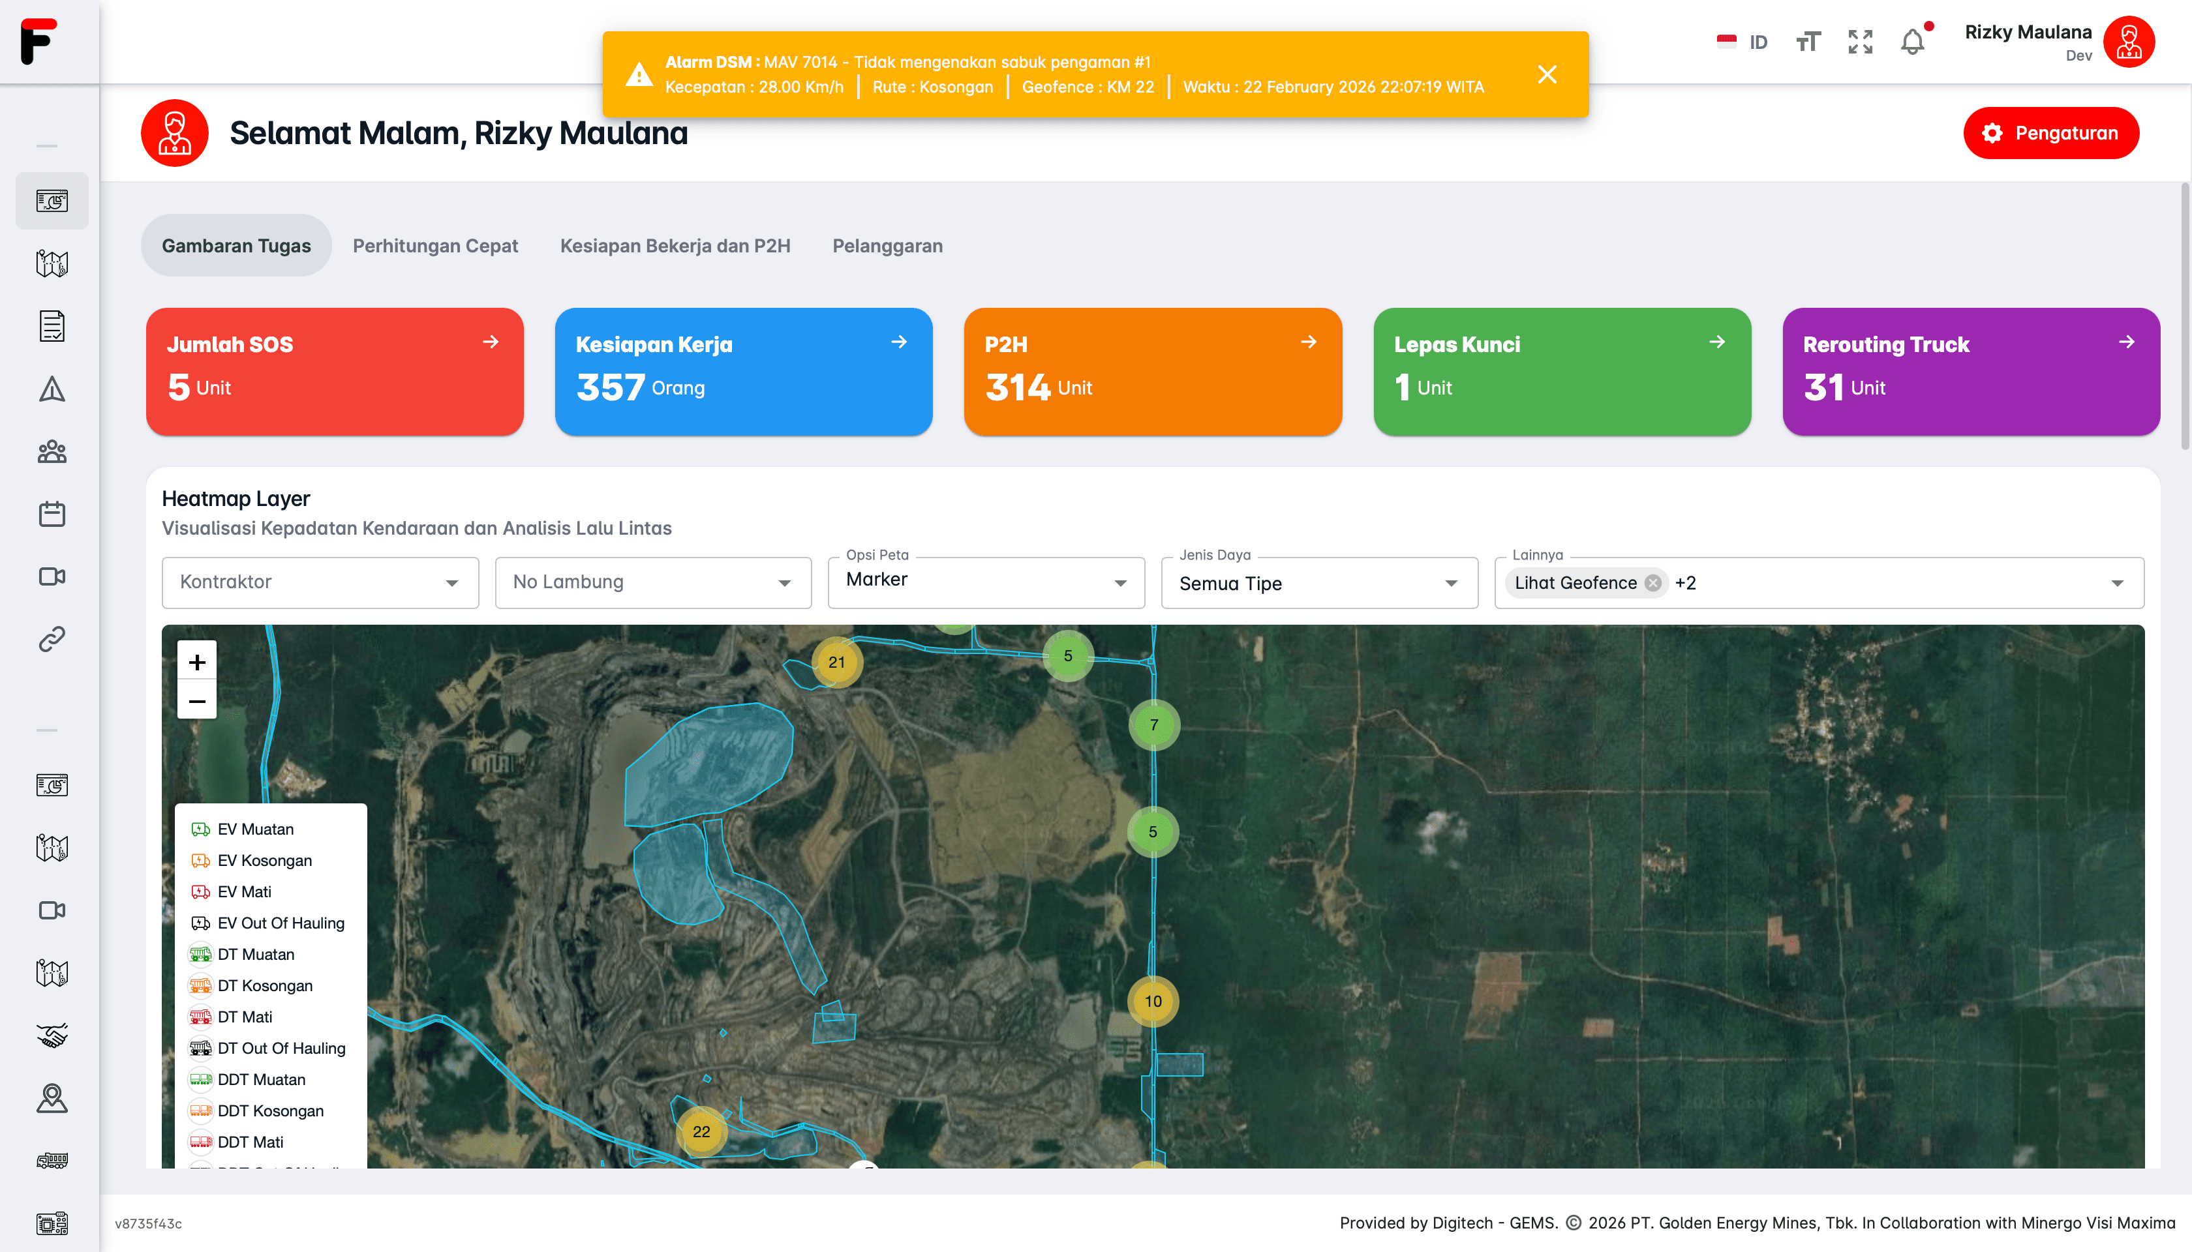Open Jenis Daya Semua Tipe dropdown
The width and height of the screenshot is (2192, 1252).
(x=1319, y=583)
